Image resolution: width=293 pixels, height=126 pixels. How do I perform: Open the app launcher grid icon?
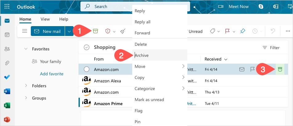click(7, 6)
